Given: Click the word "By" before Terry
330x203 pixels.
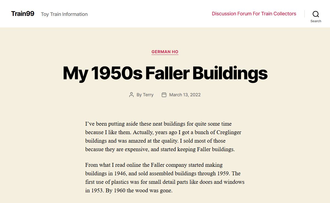Looking at the screenshot, I should [x=139, y=95].
